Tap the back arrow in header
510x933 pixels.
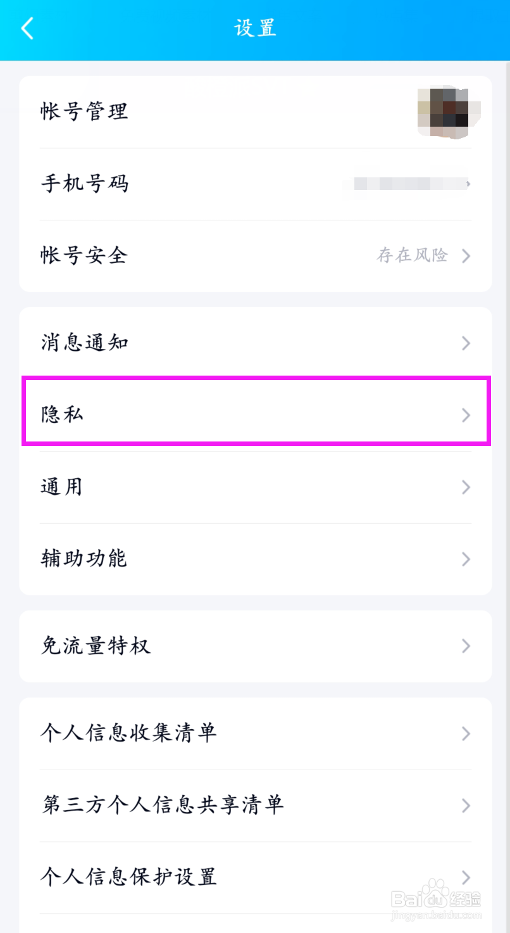pyautogui.click(x=27, y=29)
